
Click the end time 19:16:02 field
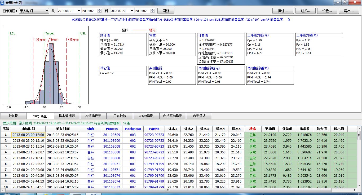click(x=142, y=11)
